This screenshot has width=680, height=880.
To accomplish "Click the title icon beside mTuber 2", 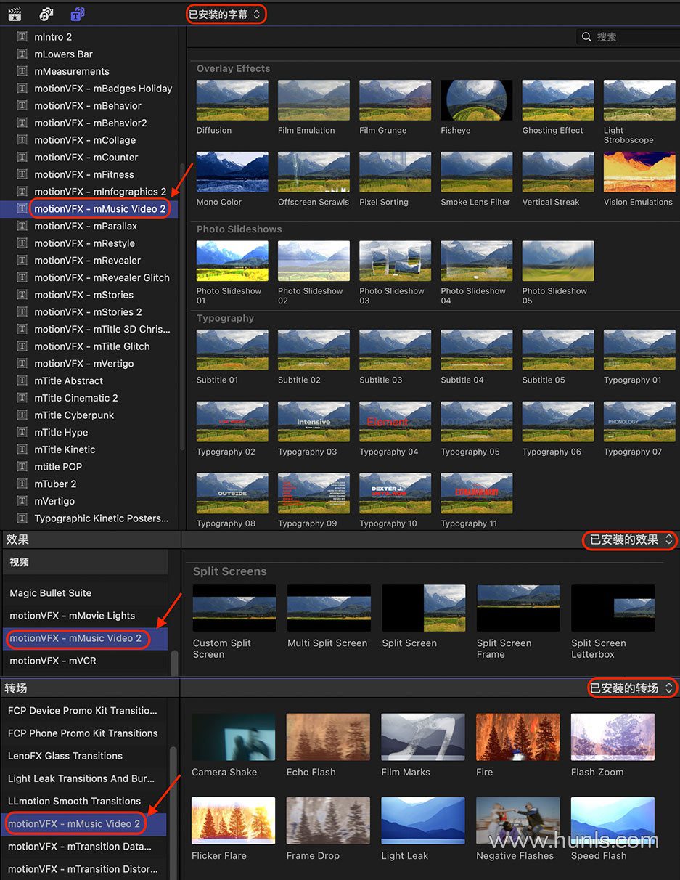I will [22, 484].
